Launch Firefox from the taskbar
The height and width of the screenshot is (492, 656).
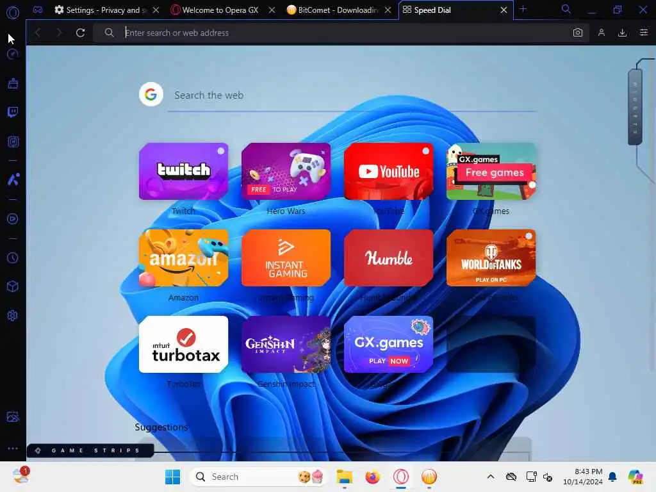[x=372, y=477]
